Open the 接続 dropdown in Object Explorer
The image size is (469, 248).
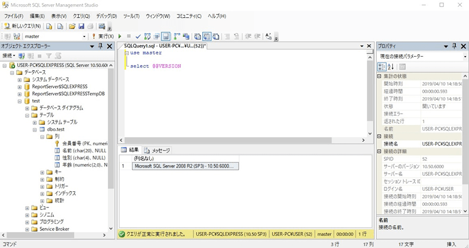(9, 56)
